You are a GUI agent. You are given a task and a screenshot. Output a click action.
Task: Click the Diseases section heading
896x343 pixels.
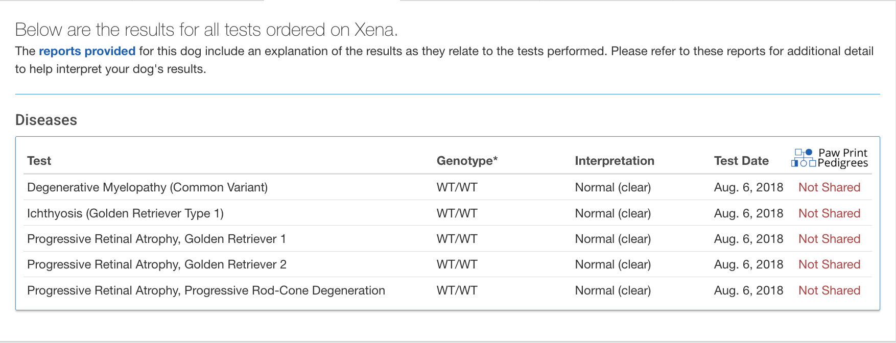(x=46, y=120)
